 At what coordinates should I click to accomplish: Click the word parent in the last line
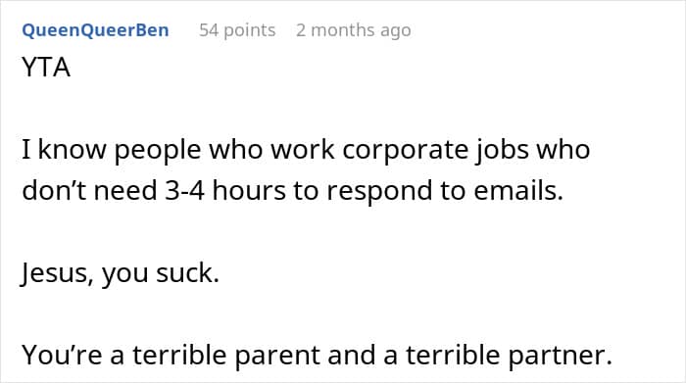click(277, 355)
